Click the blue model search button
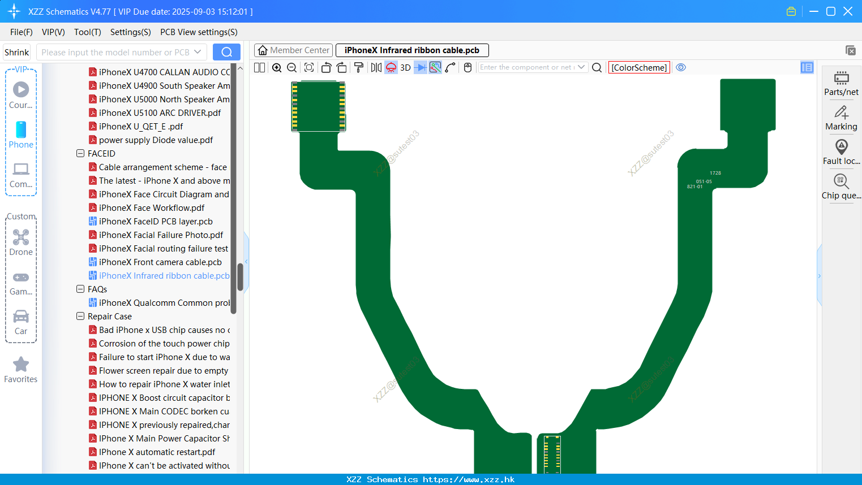Screen dimensions: 862x485 coord(226,52)
